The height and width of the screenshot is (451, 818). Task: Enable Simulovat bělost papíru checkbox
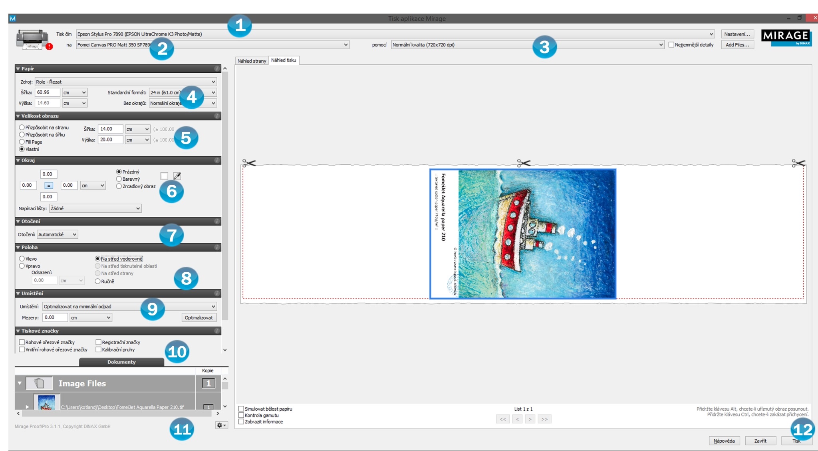(241, 409)
